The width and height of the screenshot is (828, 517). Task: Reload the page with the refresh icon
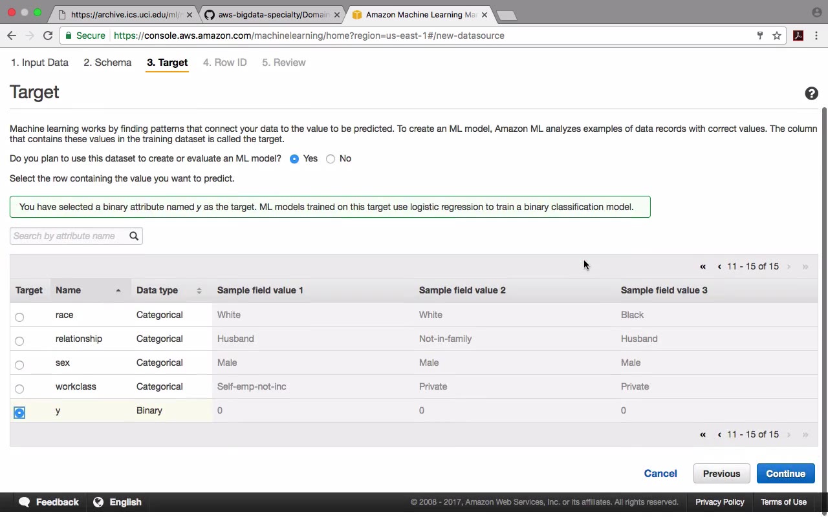pos(48,36)
